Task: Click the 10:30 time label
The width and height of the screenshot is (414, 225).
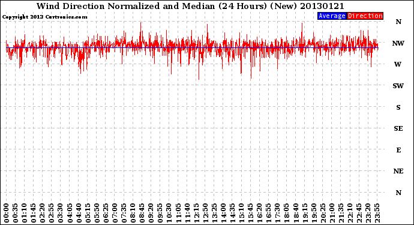Action: (169, 213)
